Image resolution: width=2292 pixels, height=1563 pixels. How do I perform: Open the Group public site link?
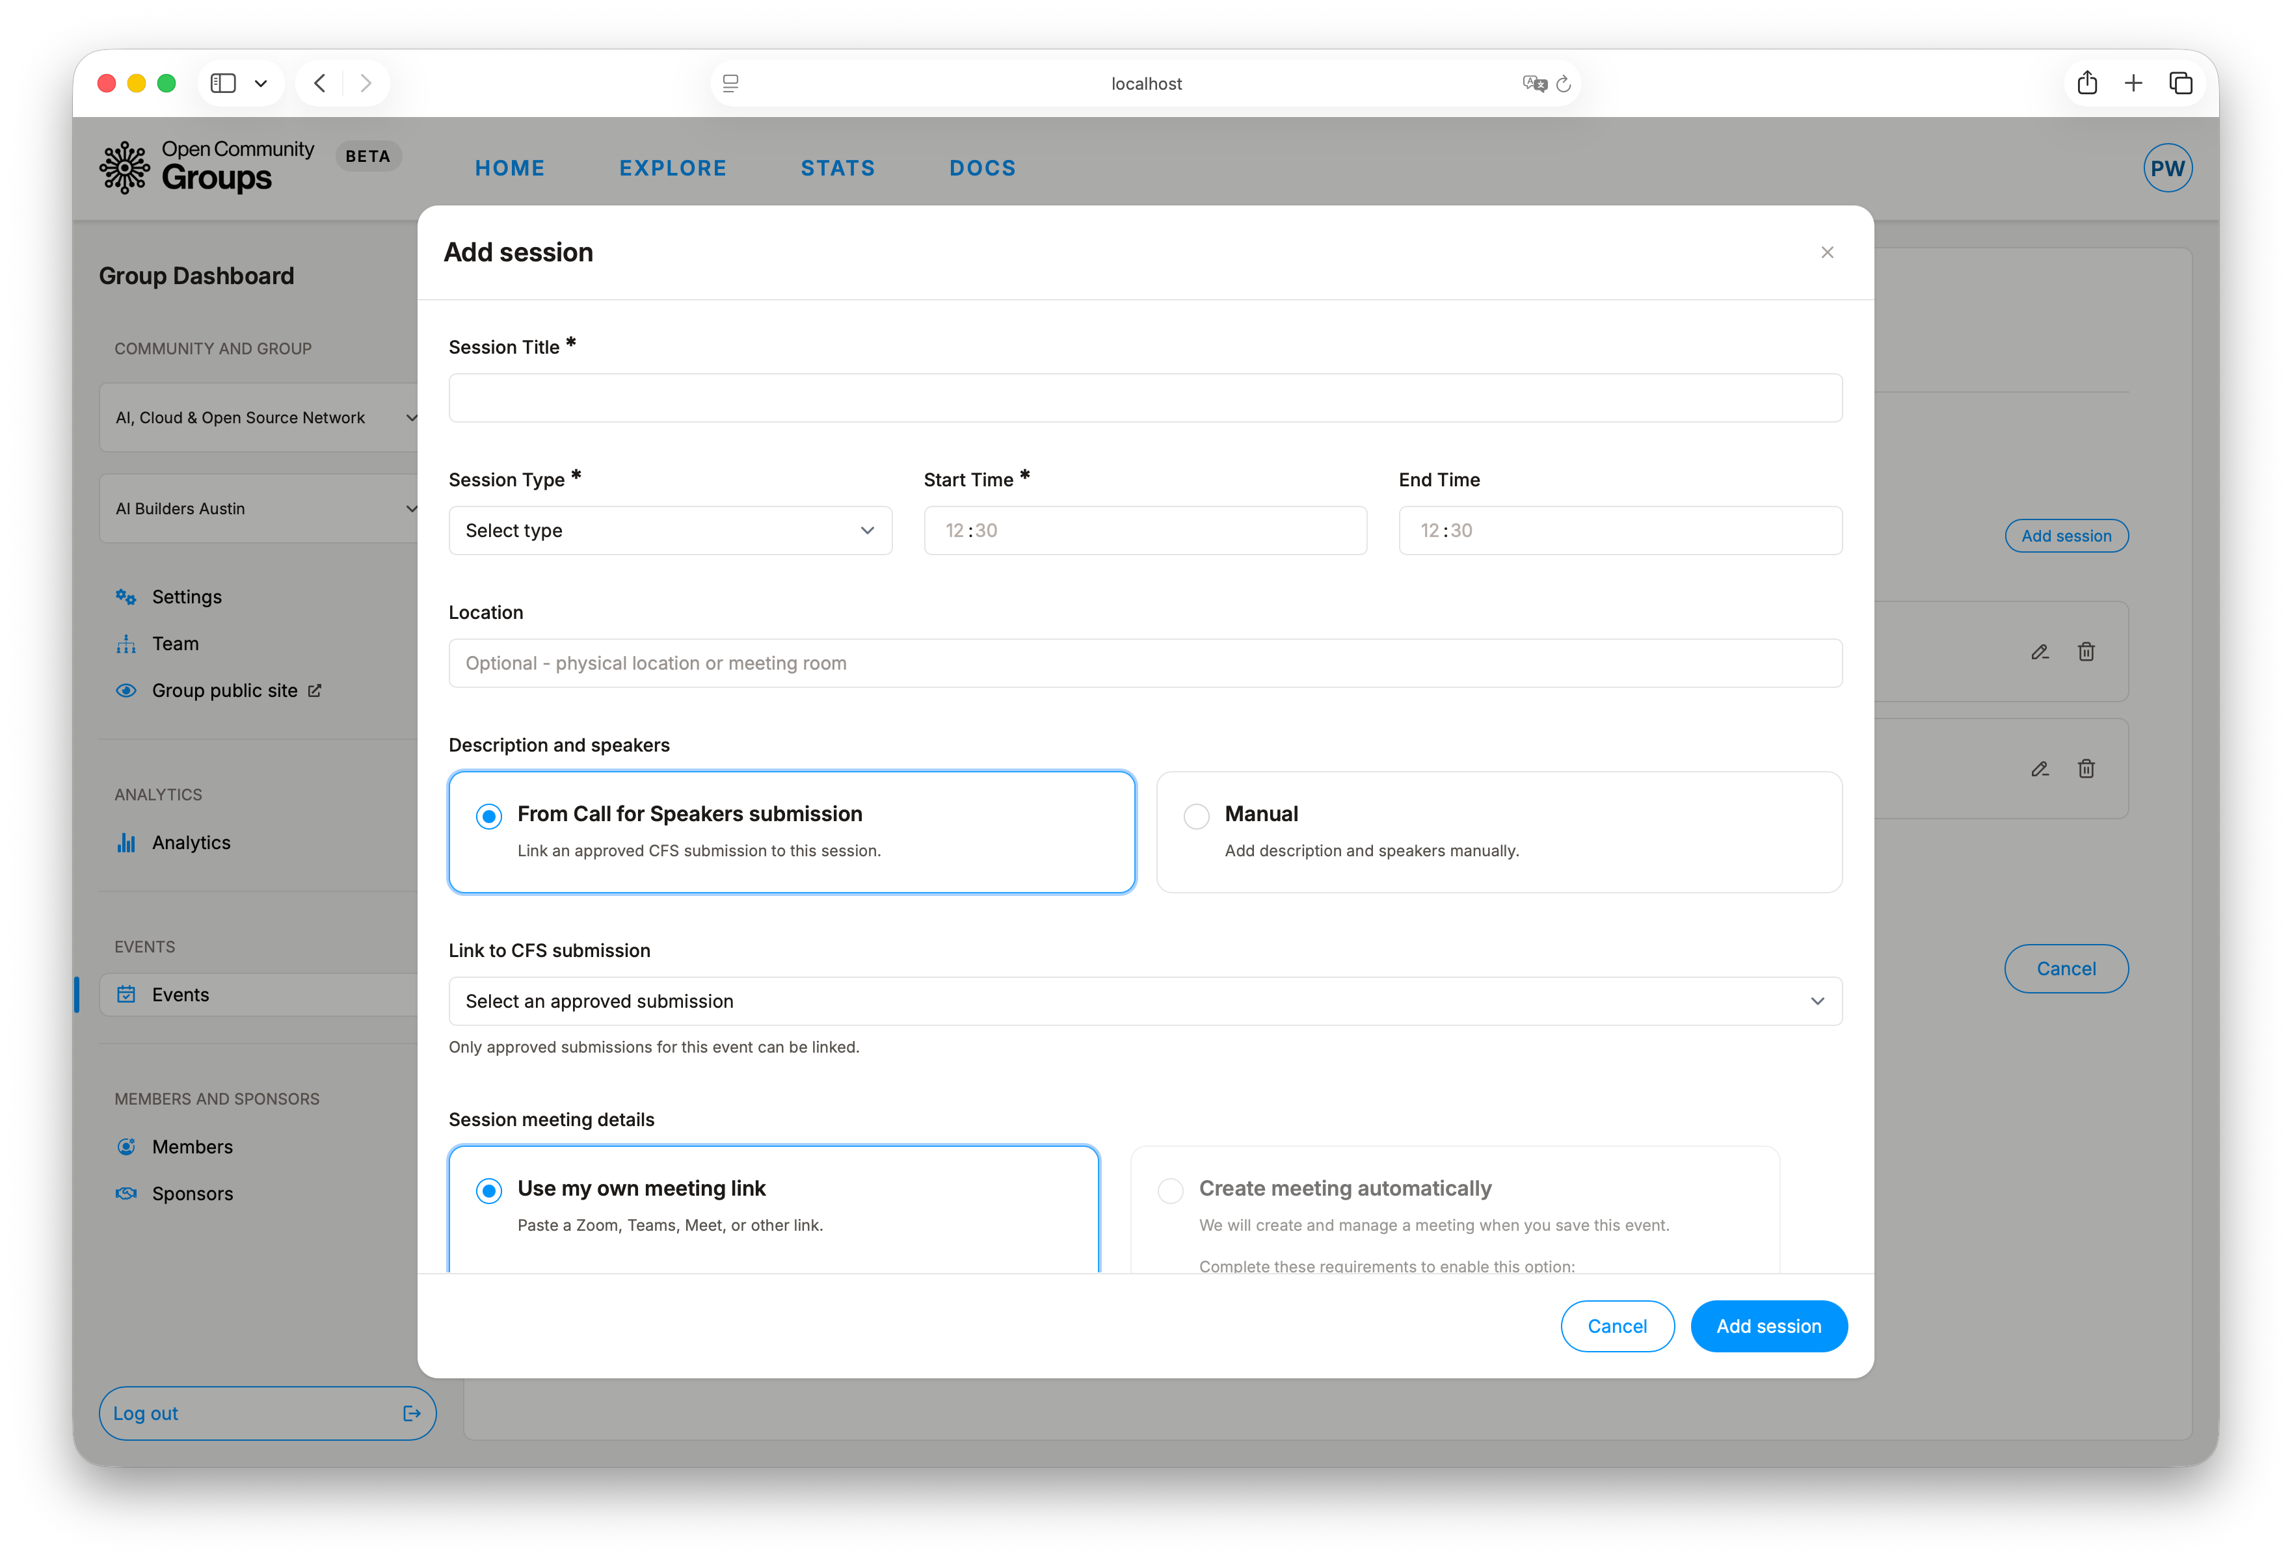tap(224, 690)
